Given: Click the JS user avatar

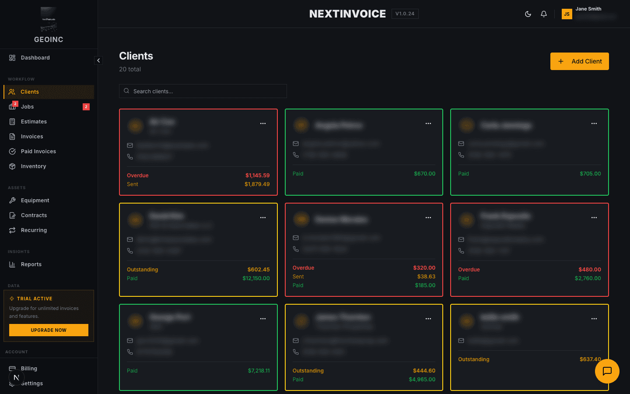Looking at the screenshot, I should click(567, 14).
